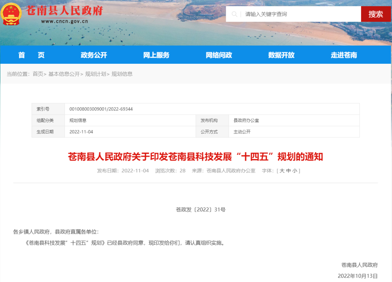Open the 网上服务 navigation item
The height and width of the screenshot is (282, 392).
coord(156,55)
